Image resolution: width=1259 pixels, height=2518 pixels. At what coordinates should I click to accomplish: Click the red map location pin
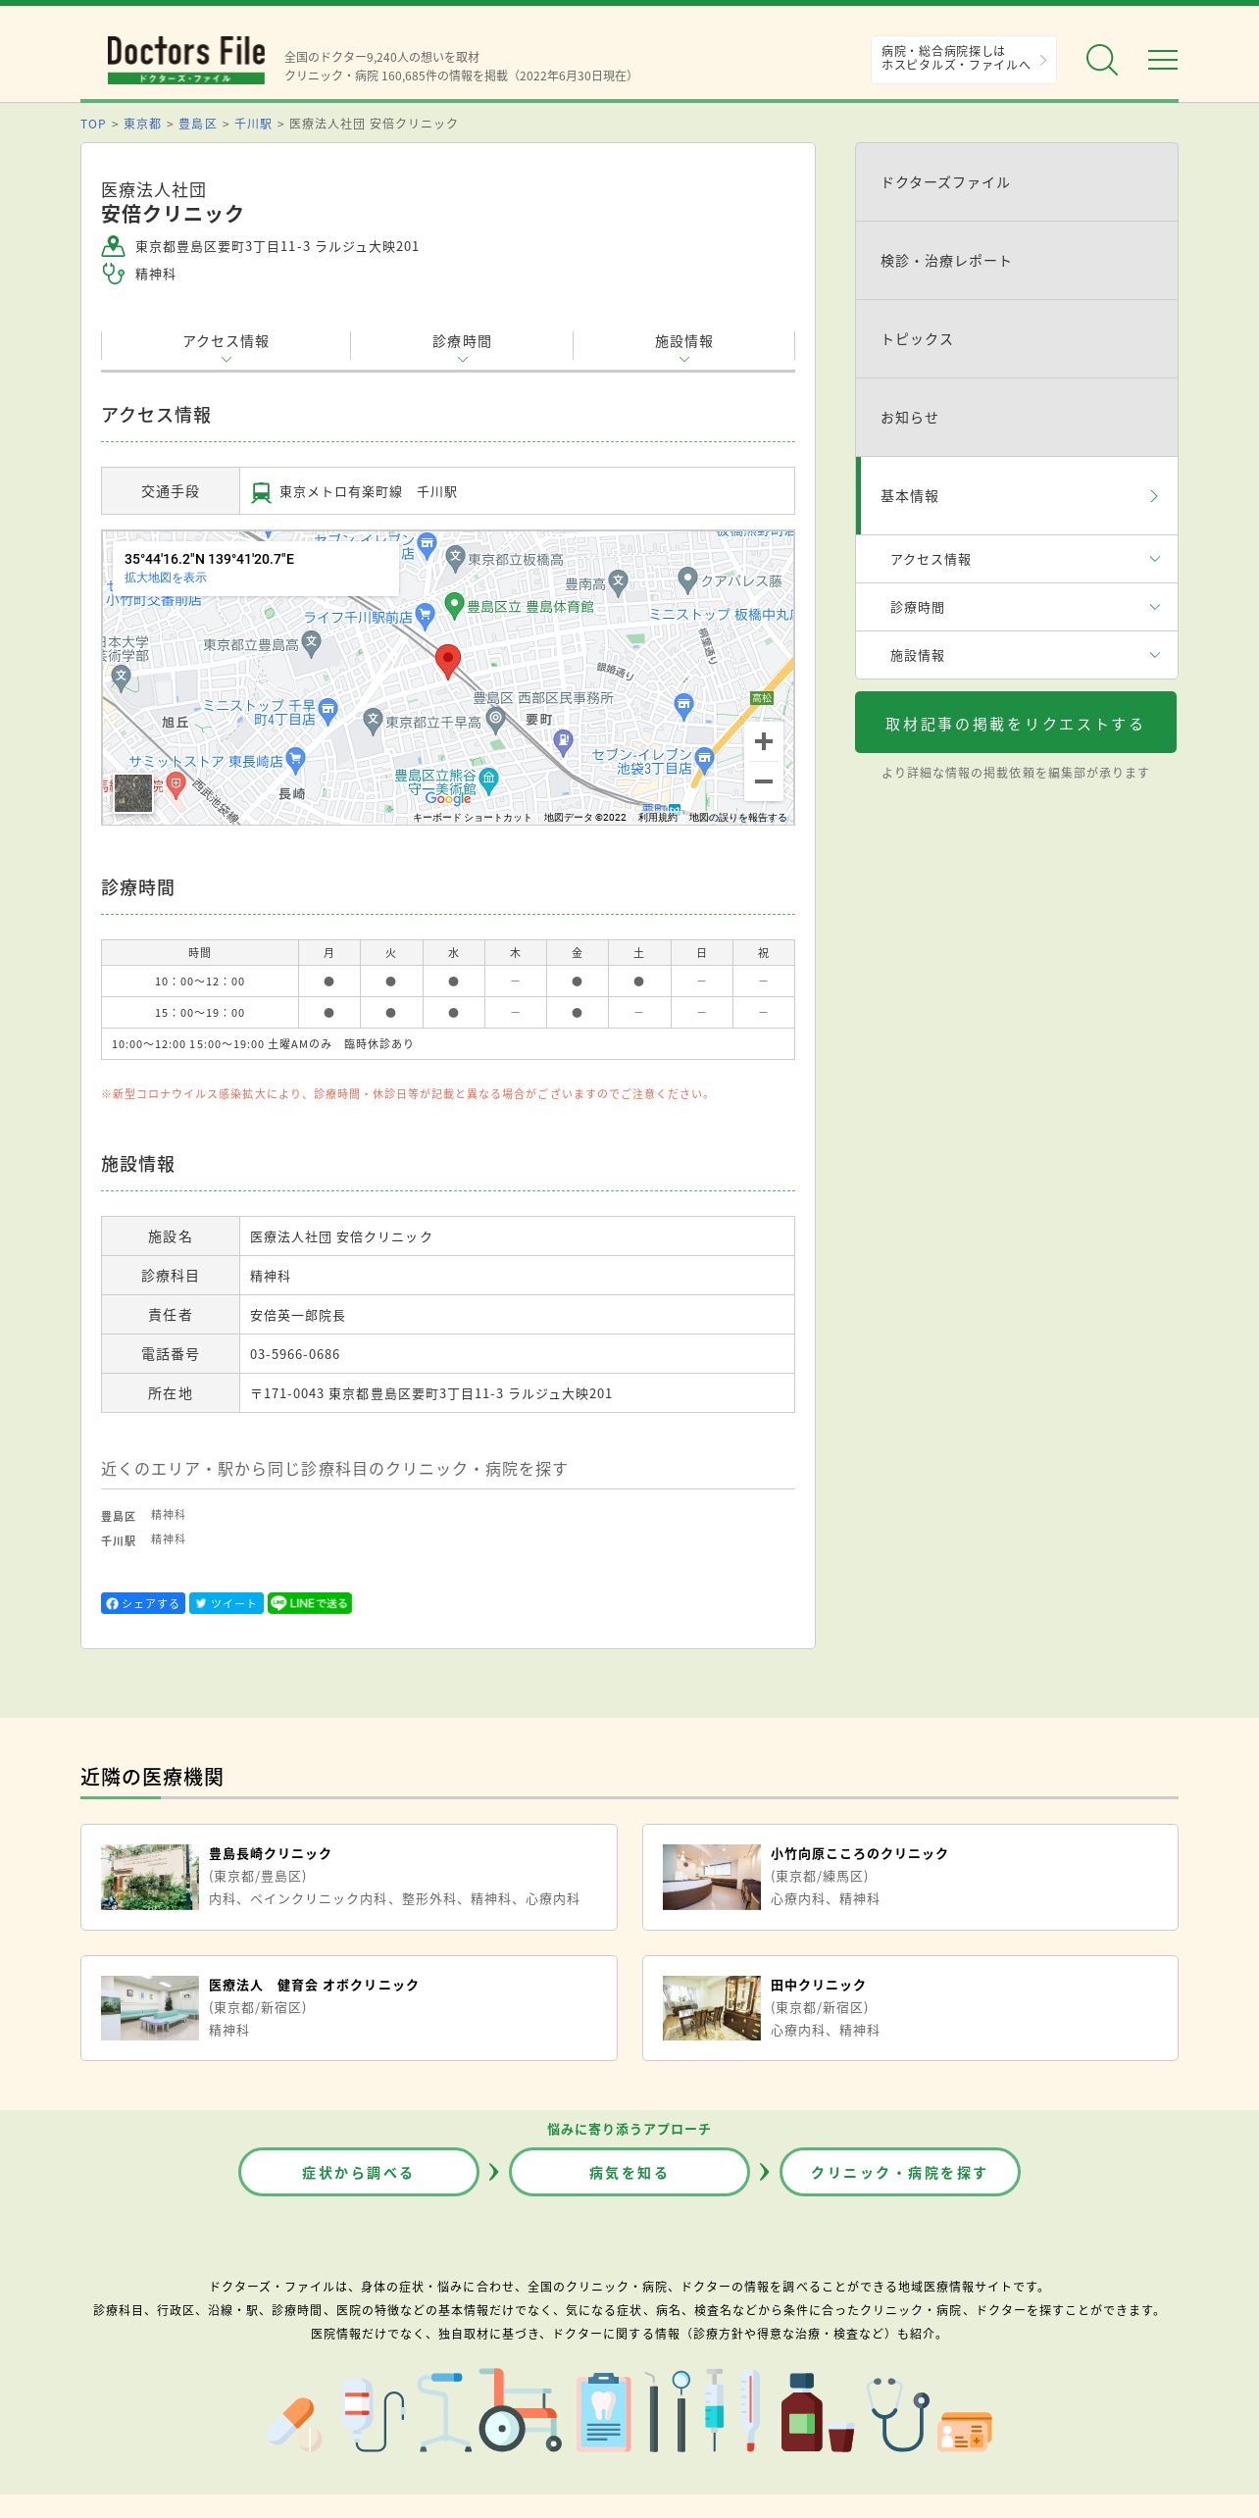(447, 662)
